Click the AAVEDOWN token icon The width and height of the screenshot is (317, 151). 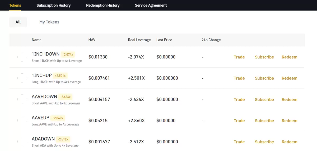(22, 99)
